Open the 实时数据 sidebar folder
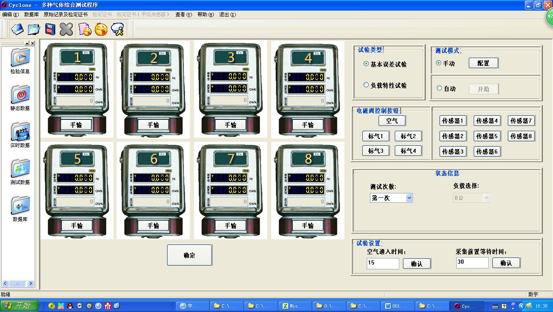 tap(20, 132)
